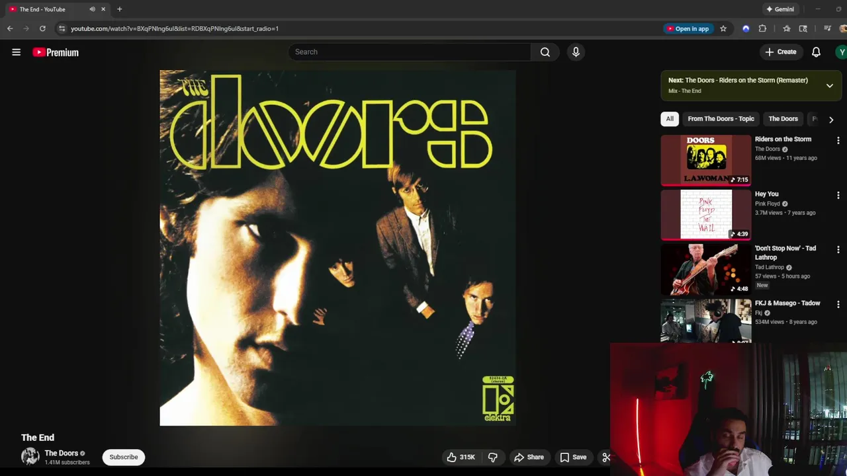Open The Doors channel avatar

pyautogui.click(x=30, y=456)
